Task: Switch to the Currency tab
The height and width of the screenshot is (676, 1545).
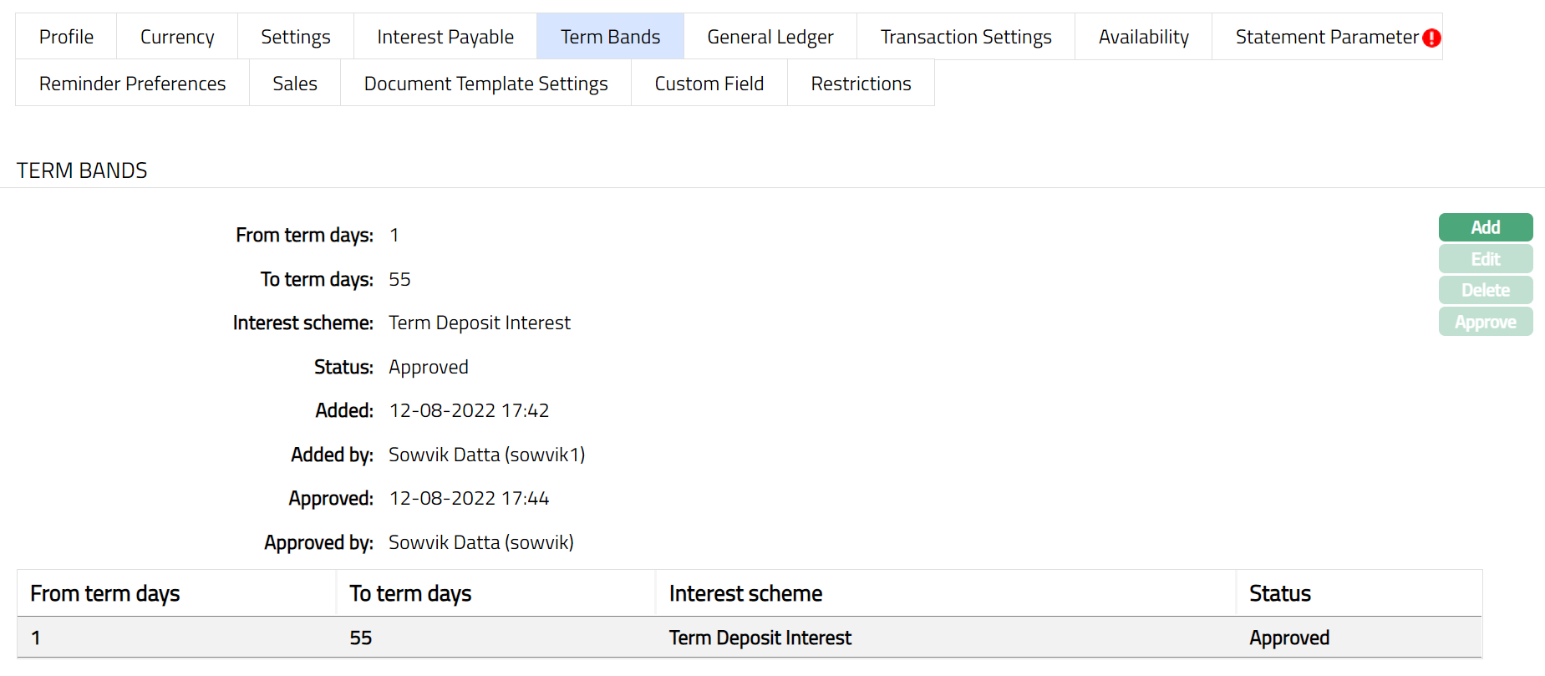Action: click(x=177, y=37)
